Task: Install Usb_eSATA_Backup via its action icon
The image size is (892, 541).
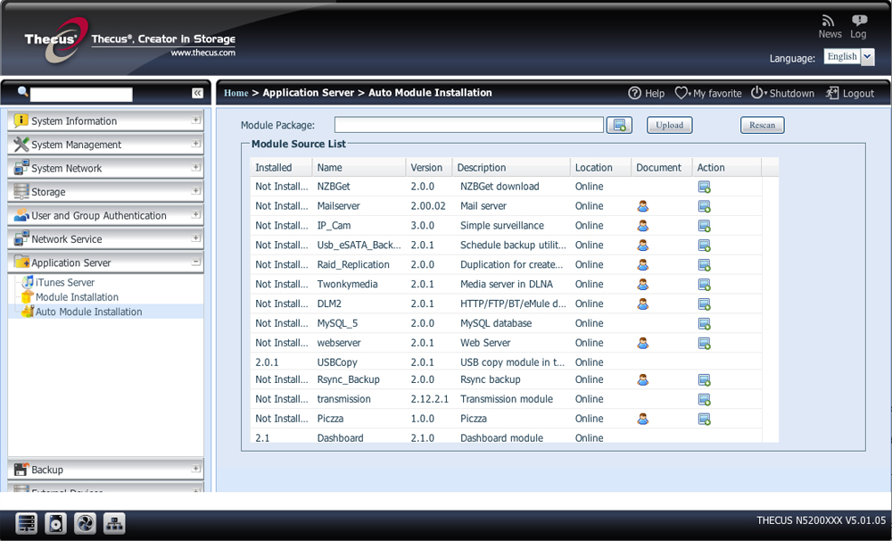Action: 705,246
